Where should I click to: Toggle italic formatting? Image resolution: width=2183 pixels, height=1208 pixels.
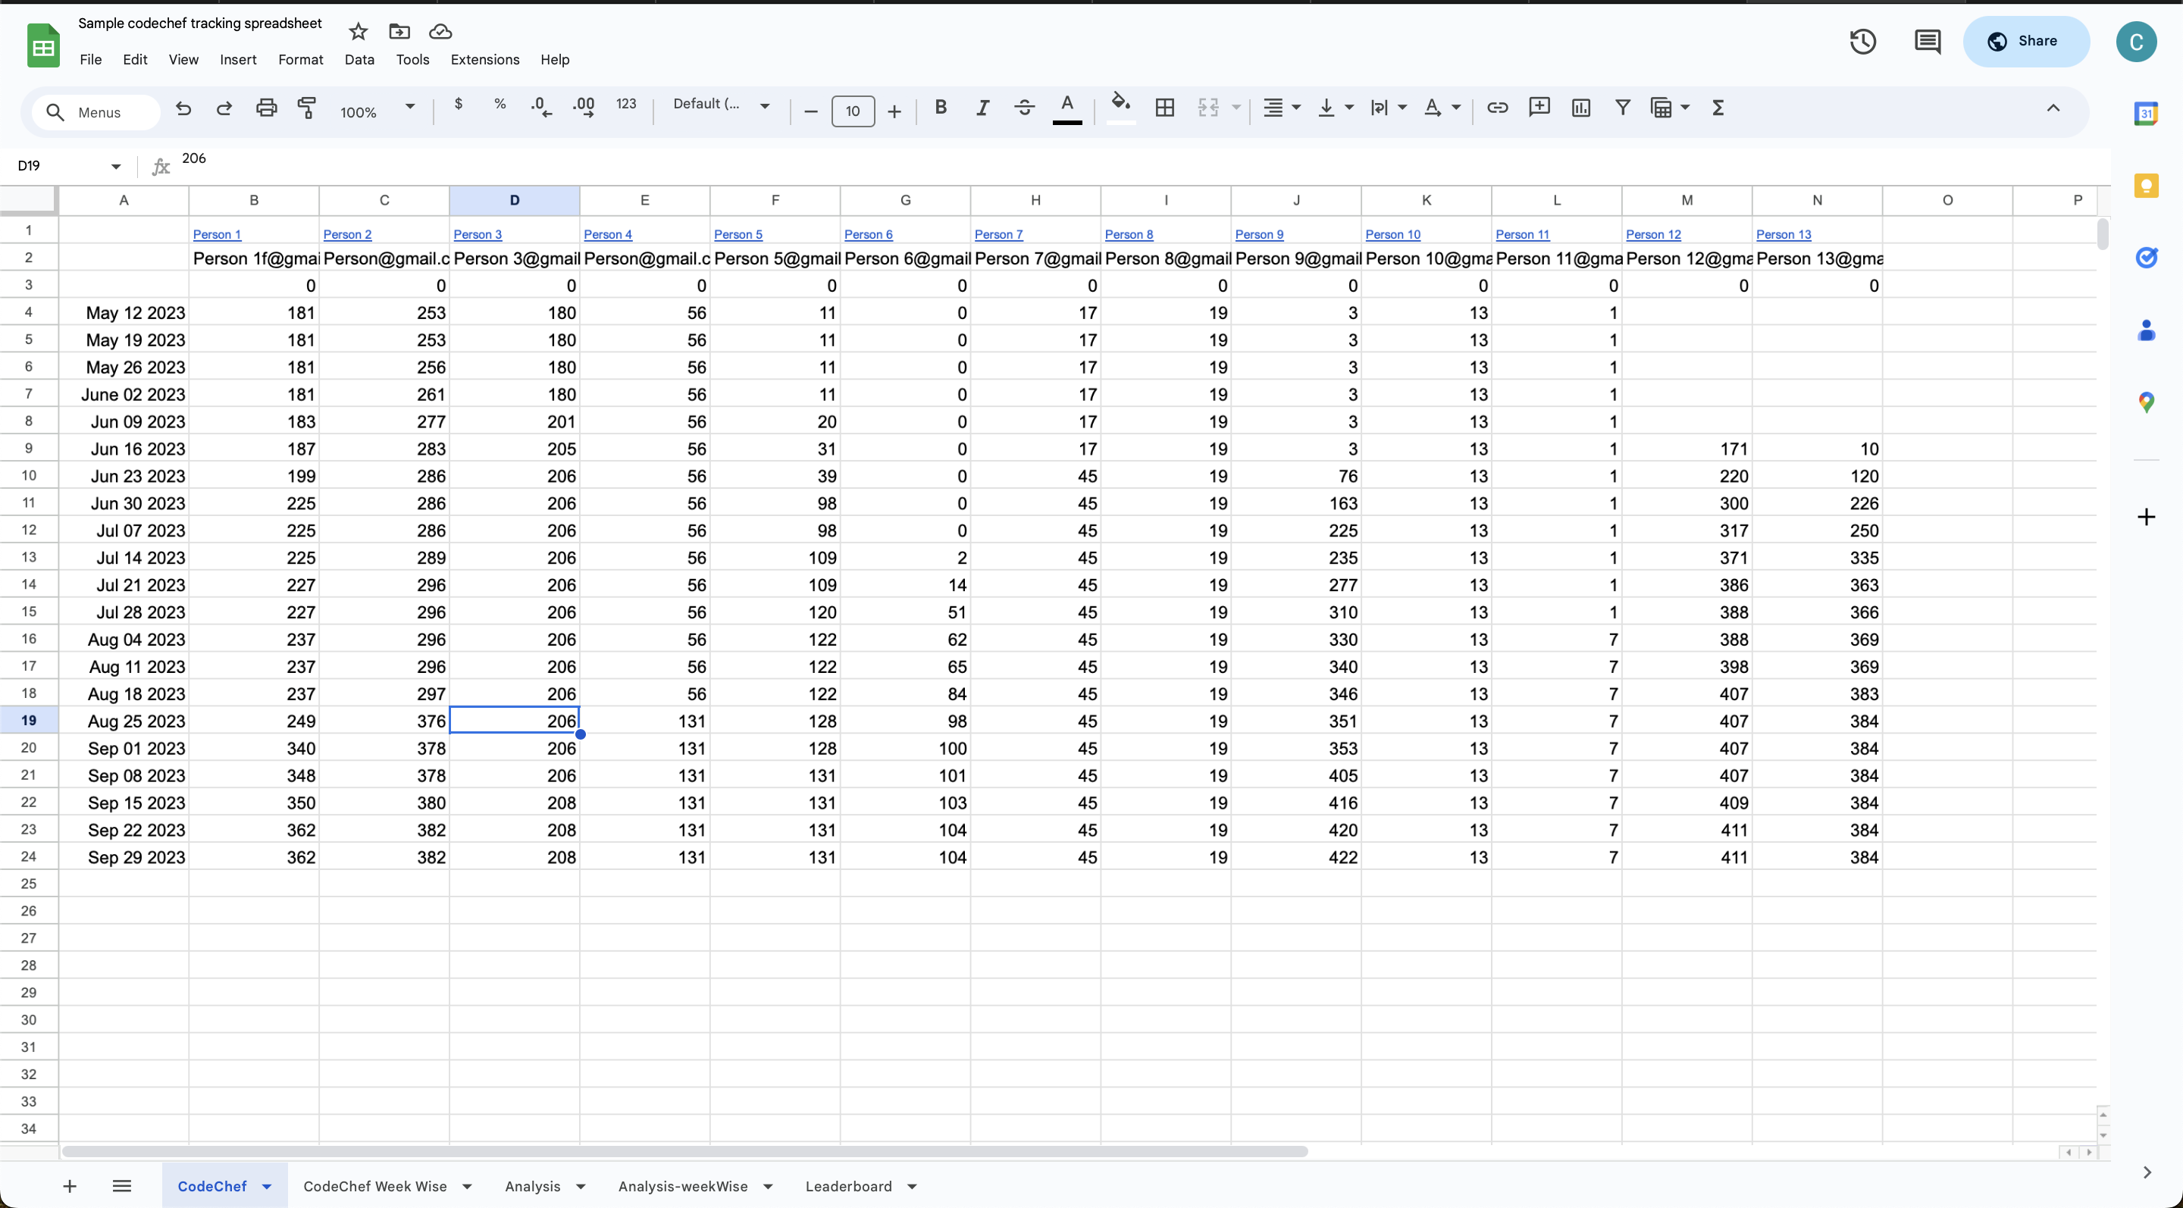pos(982,108)
